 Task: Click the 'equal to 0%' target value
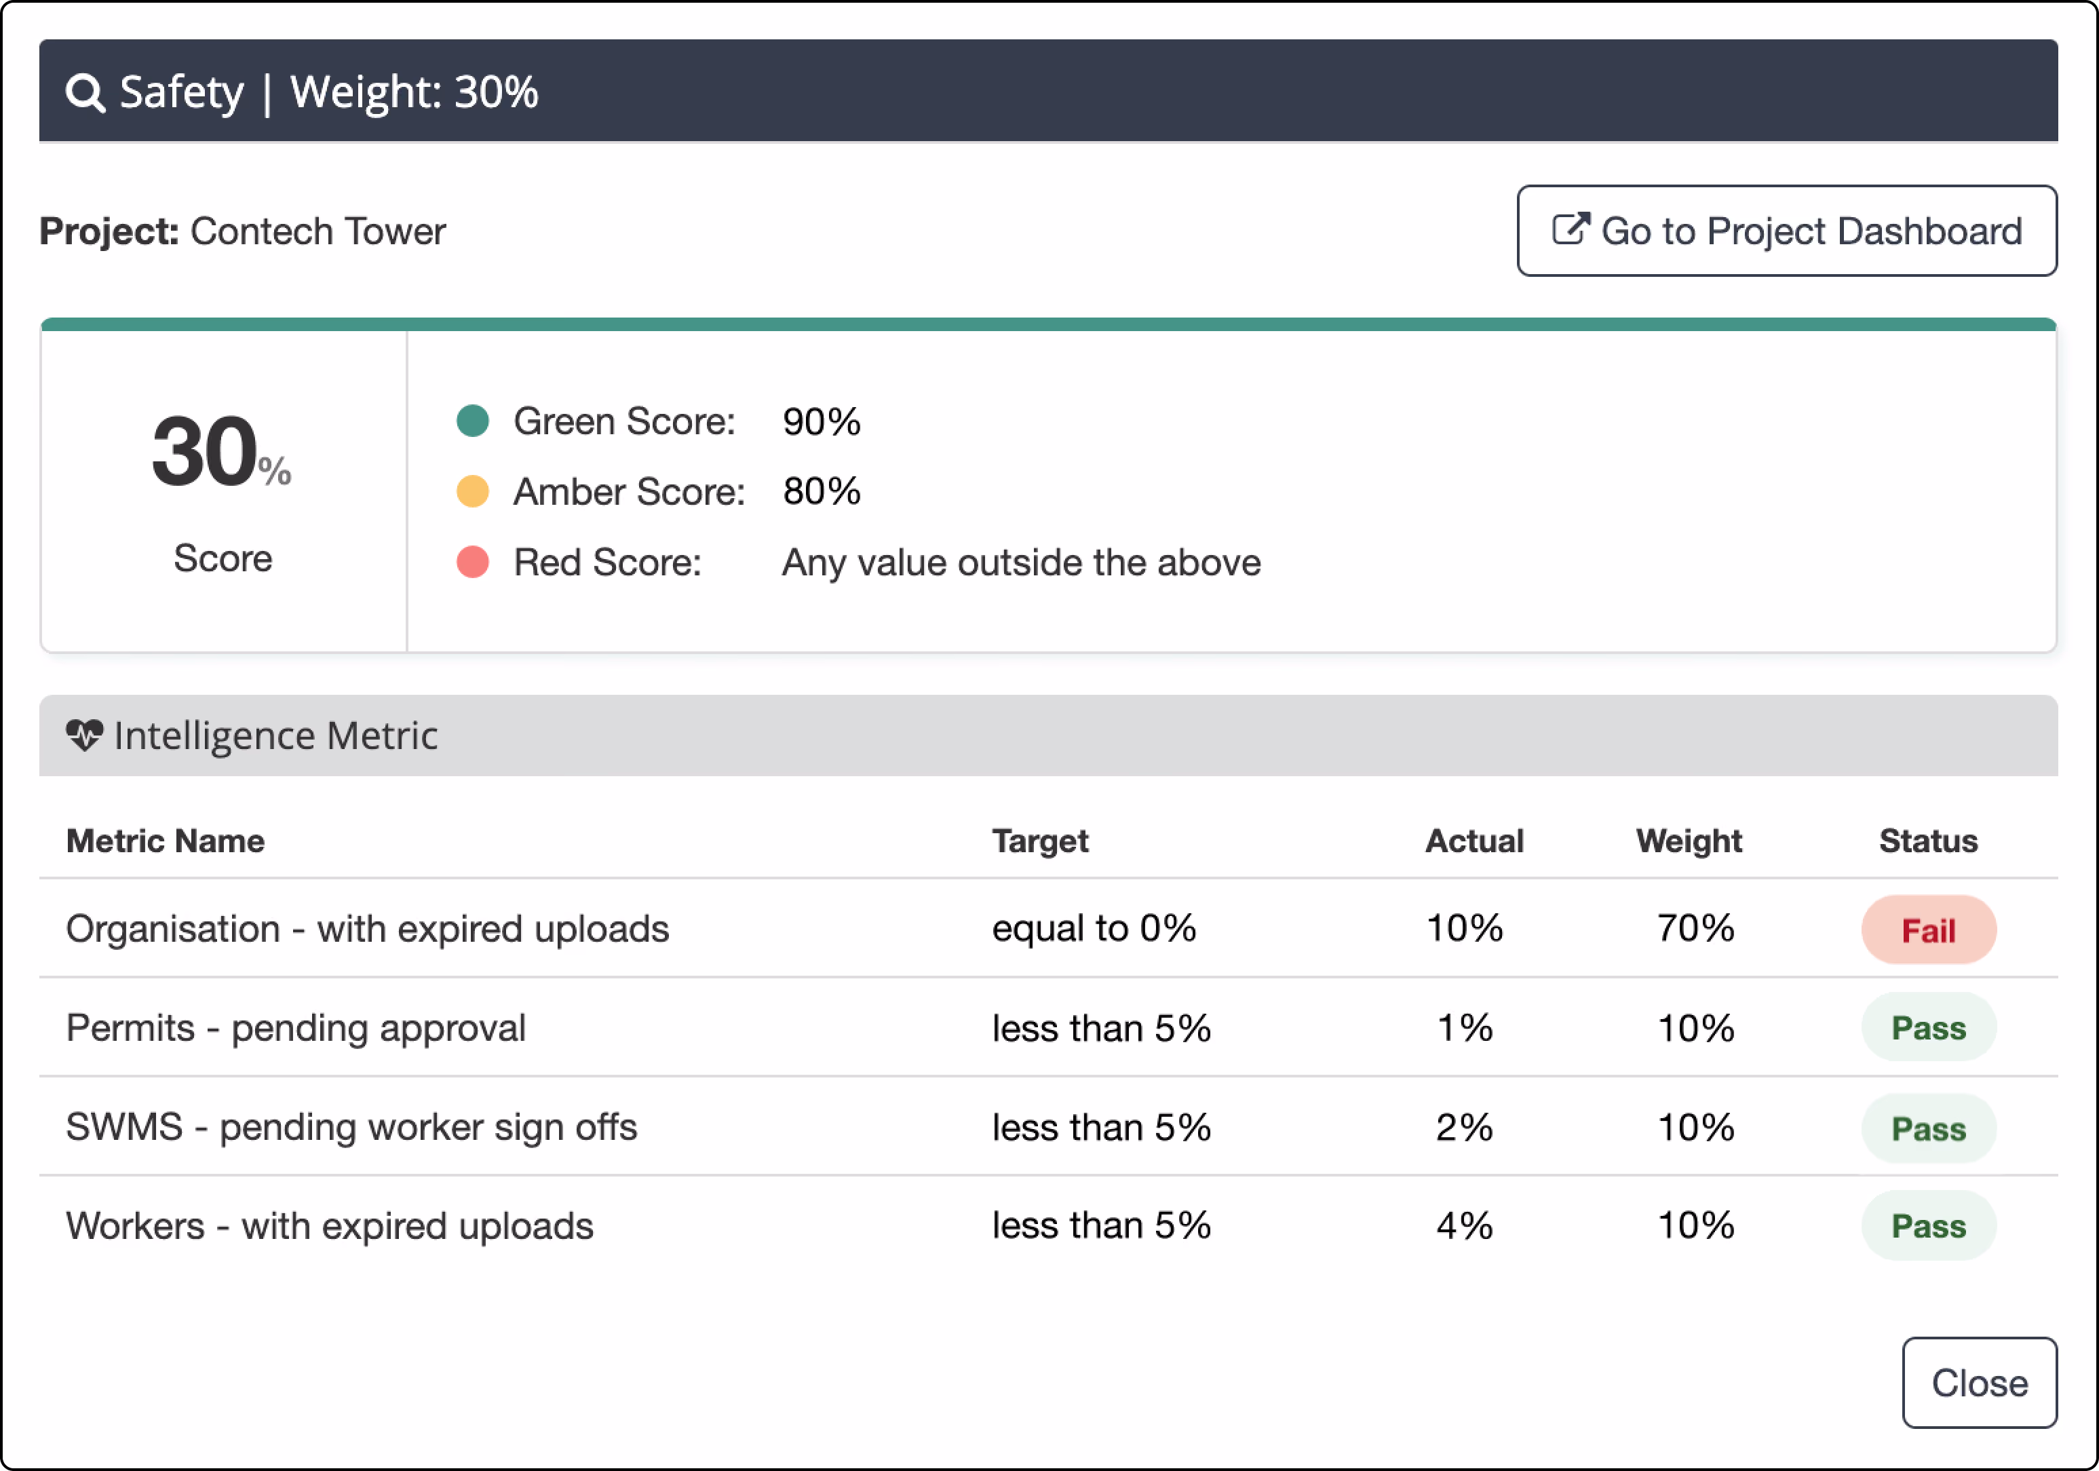point(1094,928)
